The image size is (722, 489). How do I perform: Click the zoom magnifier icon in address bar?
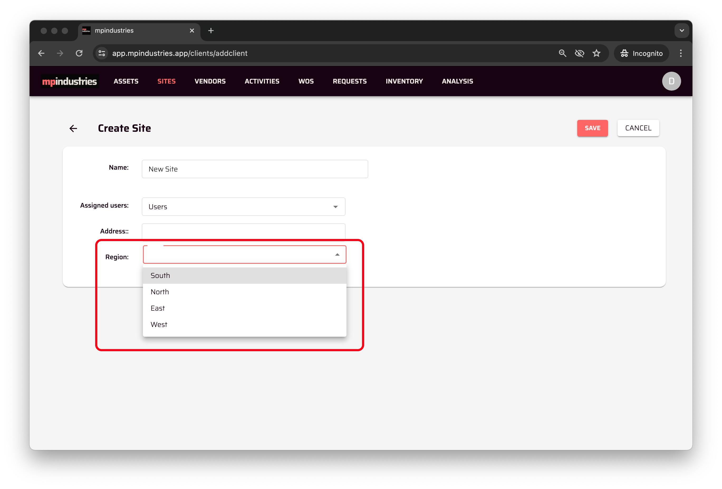click(562, 53)
